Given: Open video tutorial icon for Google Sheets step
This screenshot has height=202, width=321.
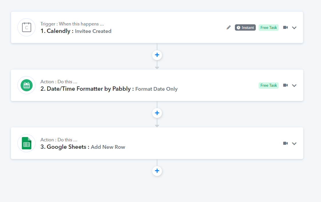Looking at the screenshot, I should [x=285, y=143].
